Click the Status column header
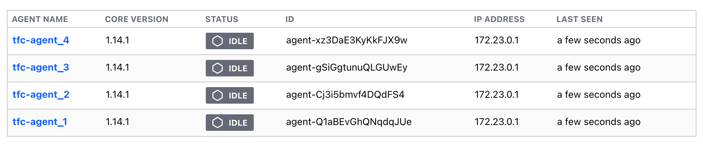703x146 pixels. 222,19
